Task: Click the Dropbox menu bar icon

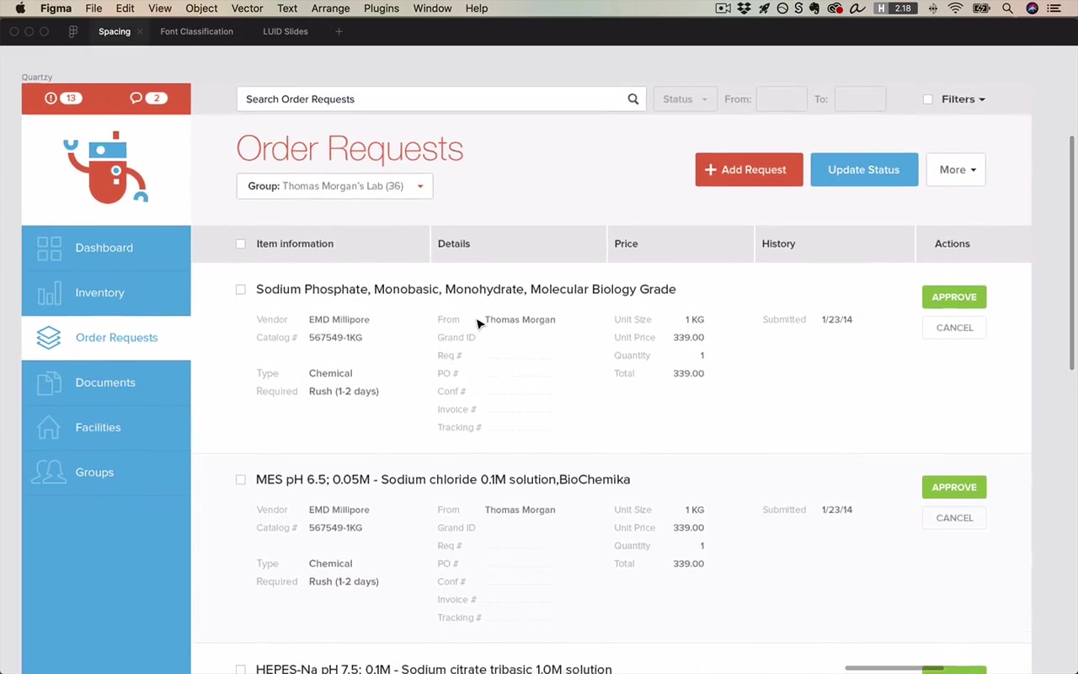Action: [x=744, y=8]
